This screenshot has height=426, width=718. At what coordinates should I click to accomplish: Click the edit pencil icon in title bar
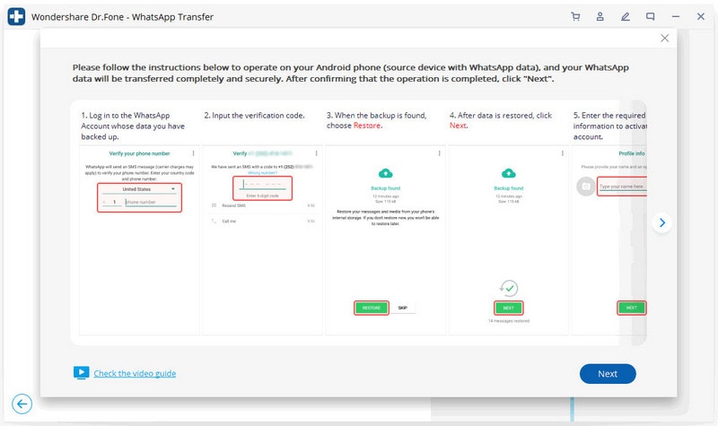point(625,16)
